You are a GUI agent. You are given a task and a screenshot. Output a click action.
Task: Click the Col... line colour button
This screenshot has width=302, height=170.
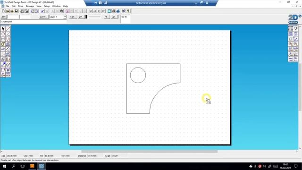pos(81,17)
